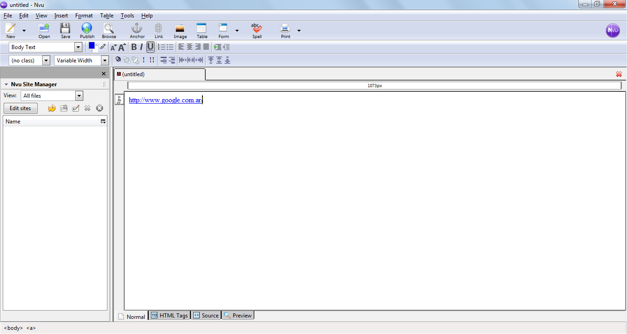
Task: Click the google.com.ar hyperlink in the document
Action: click(x=165, y=100)
